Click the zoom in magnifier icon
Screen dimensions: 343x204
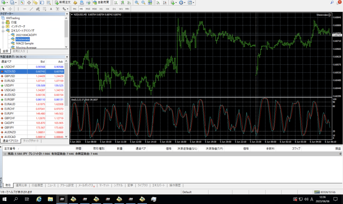pos(137,2)
